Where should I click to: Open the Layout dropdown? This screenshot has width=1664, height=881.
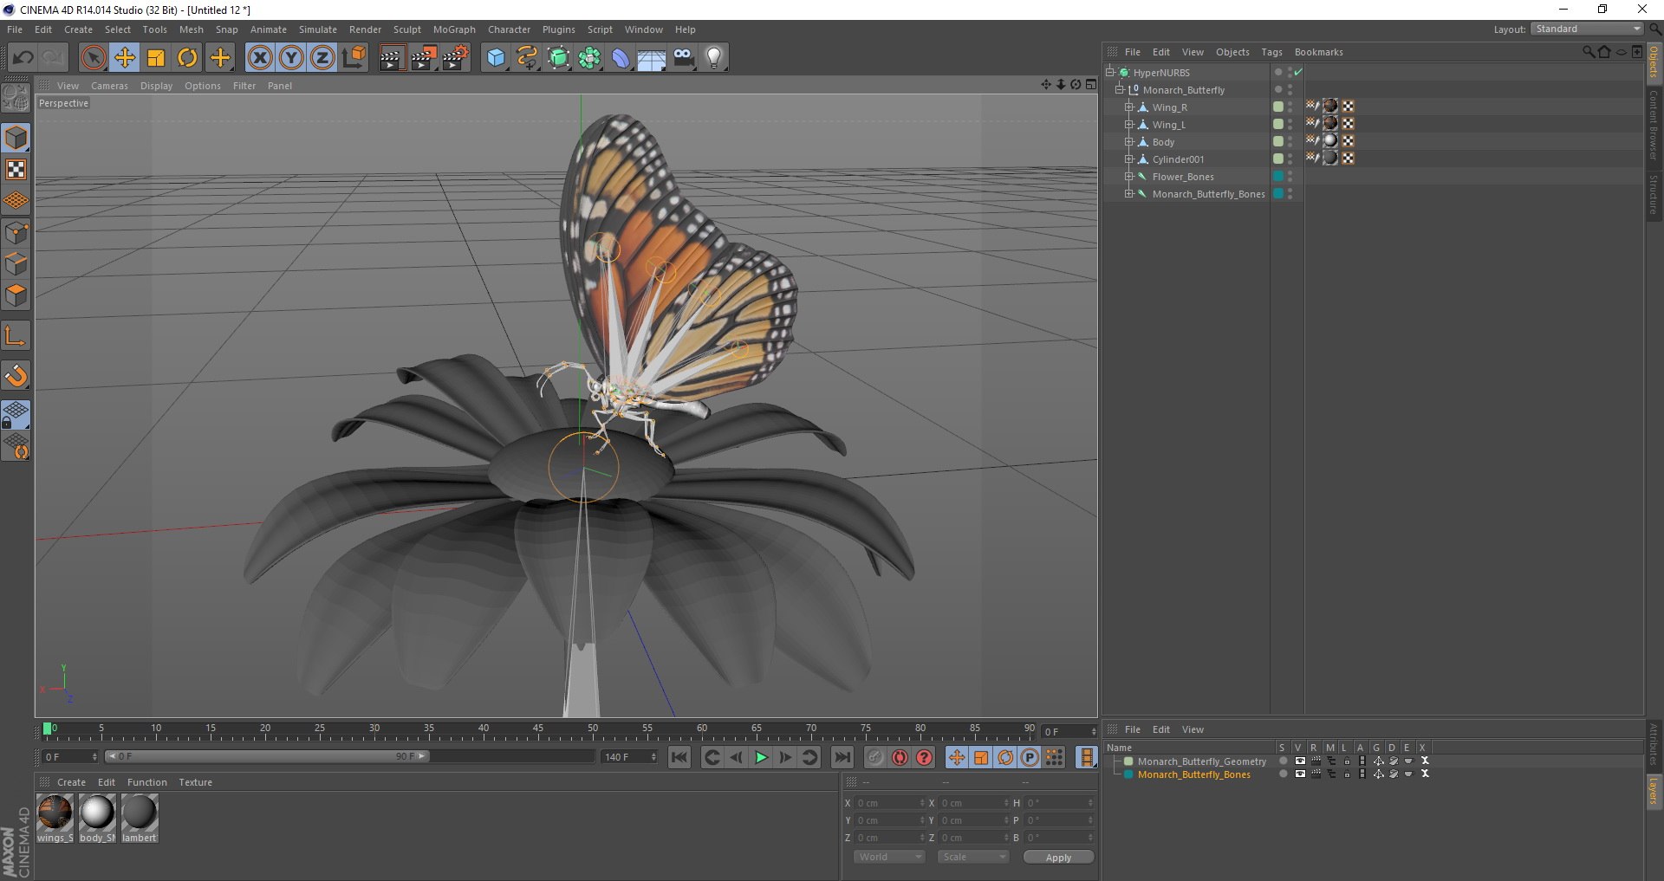pos(1587,29)
